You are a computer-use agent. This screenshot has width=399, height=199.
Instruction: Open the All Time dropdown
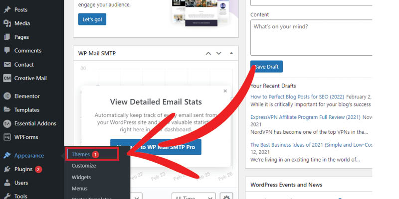[x=194, y=196]
